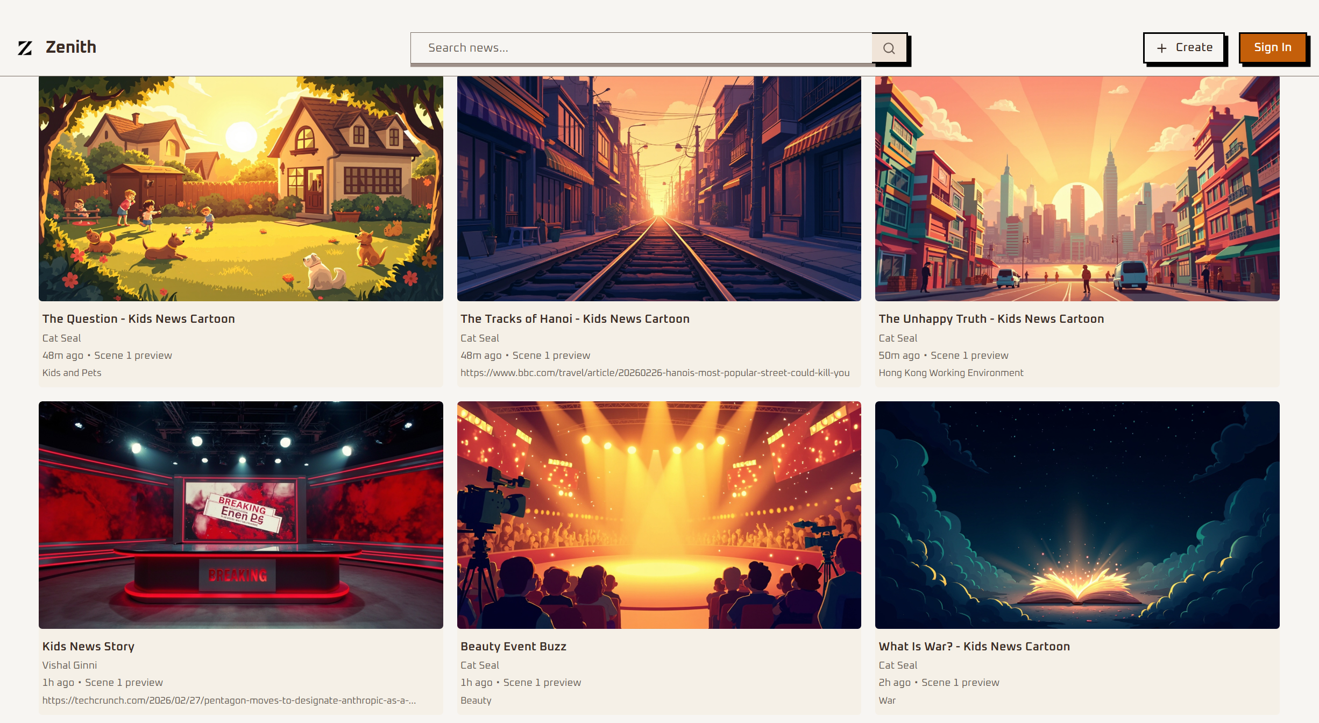
Task: Click the Kids News Story title
Action: 88,647
